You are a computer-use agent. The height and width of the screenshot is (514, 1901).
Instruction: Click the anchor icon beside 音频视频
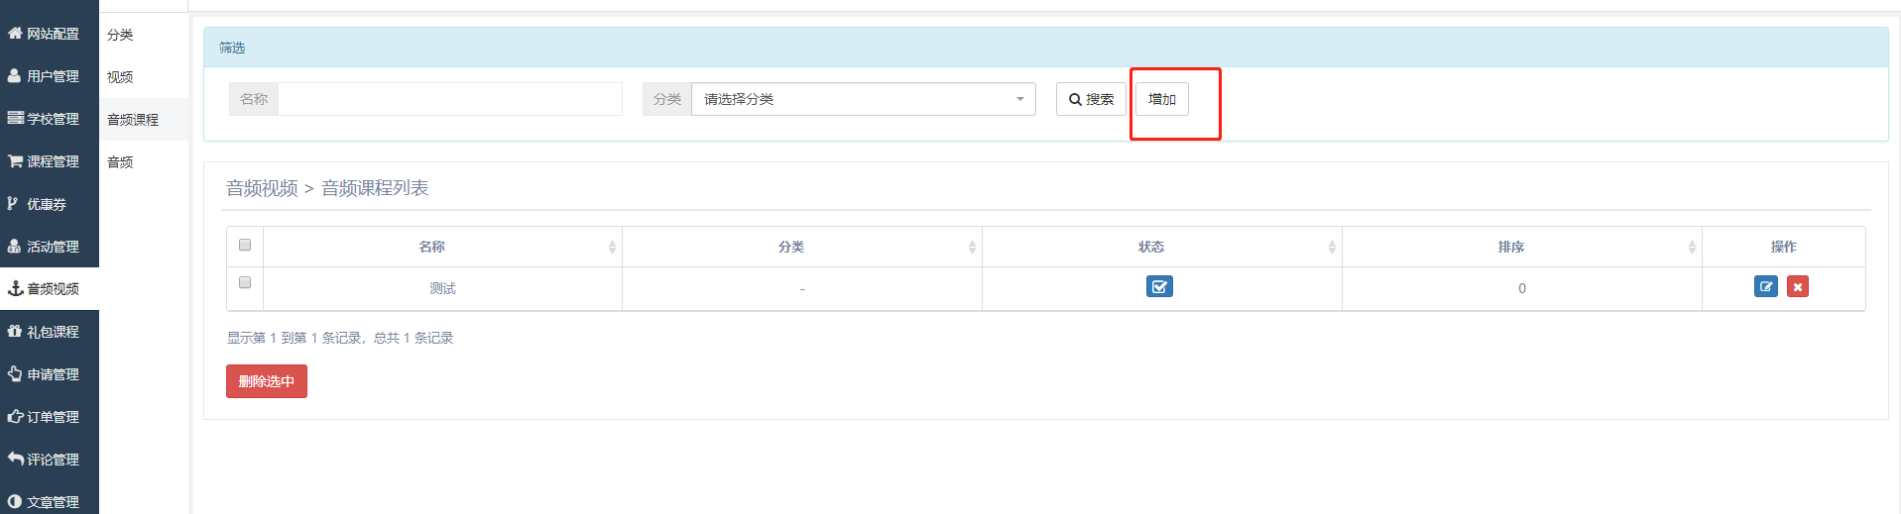point(15,288)
